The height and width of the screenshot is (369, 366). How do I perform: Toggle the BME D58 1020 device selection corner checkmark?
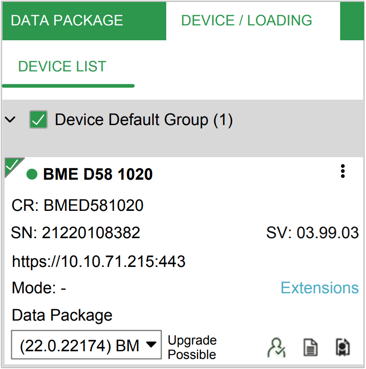click(12, 165)
